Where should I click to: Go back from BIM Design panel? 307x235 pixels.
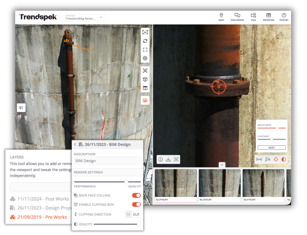[75, 144]
